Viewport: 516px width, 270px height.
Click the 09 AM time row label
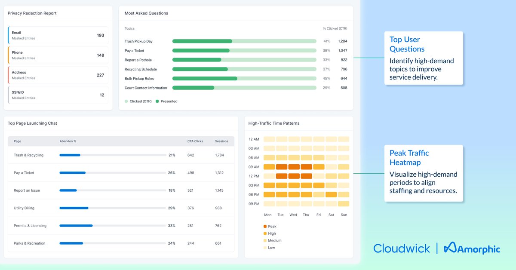point(254,167)
